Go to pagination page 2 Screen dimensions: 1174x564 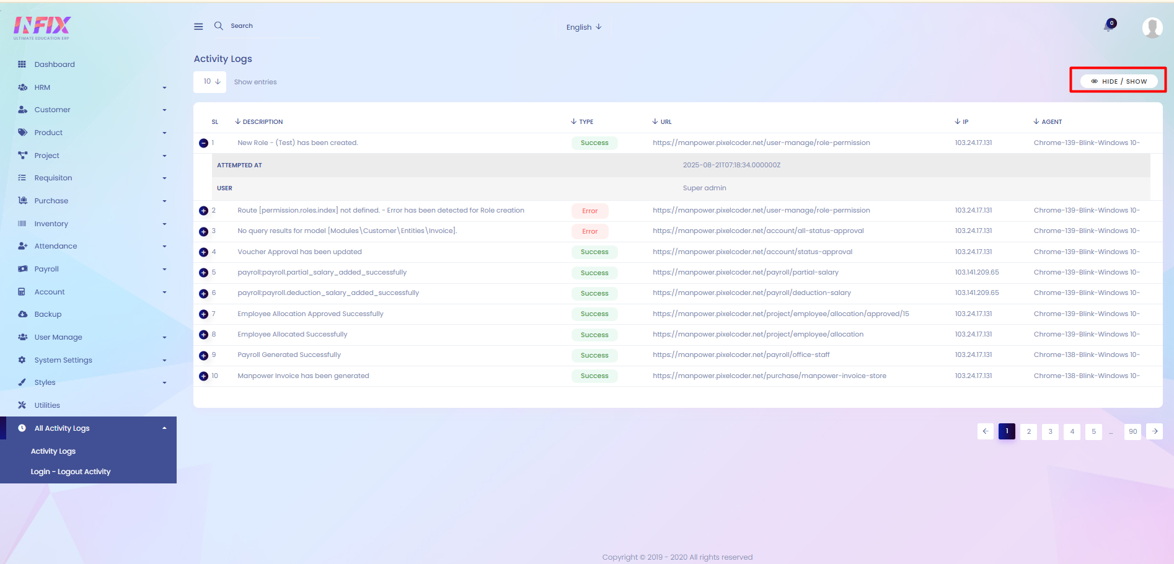(x=1028, y=431)
